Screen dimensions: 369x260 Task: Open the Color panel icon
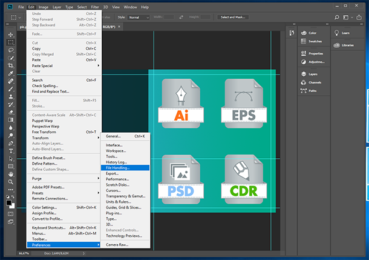coord(304,33)
